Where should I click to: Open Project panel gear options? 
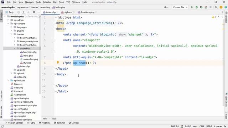point(34,12)
